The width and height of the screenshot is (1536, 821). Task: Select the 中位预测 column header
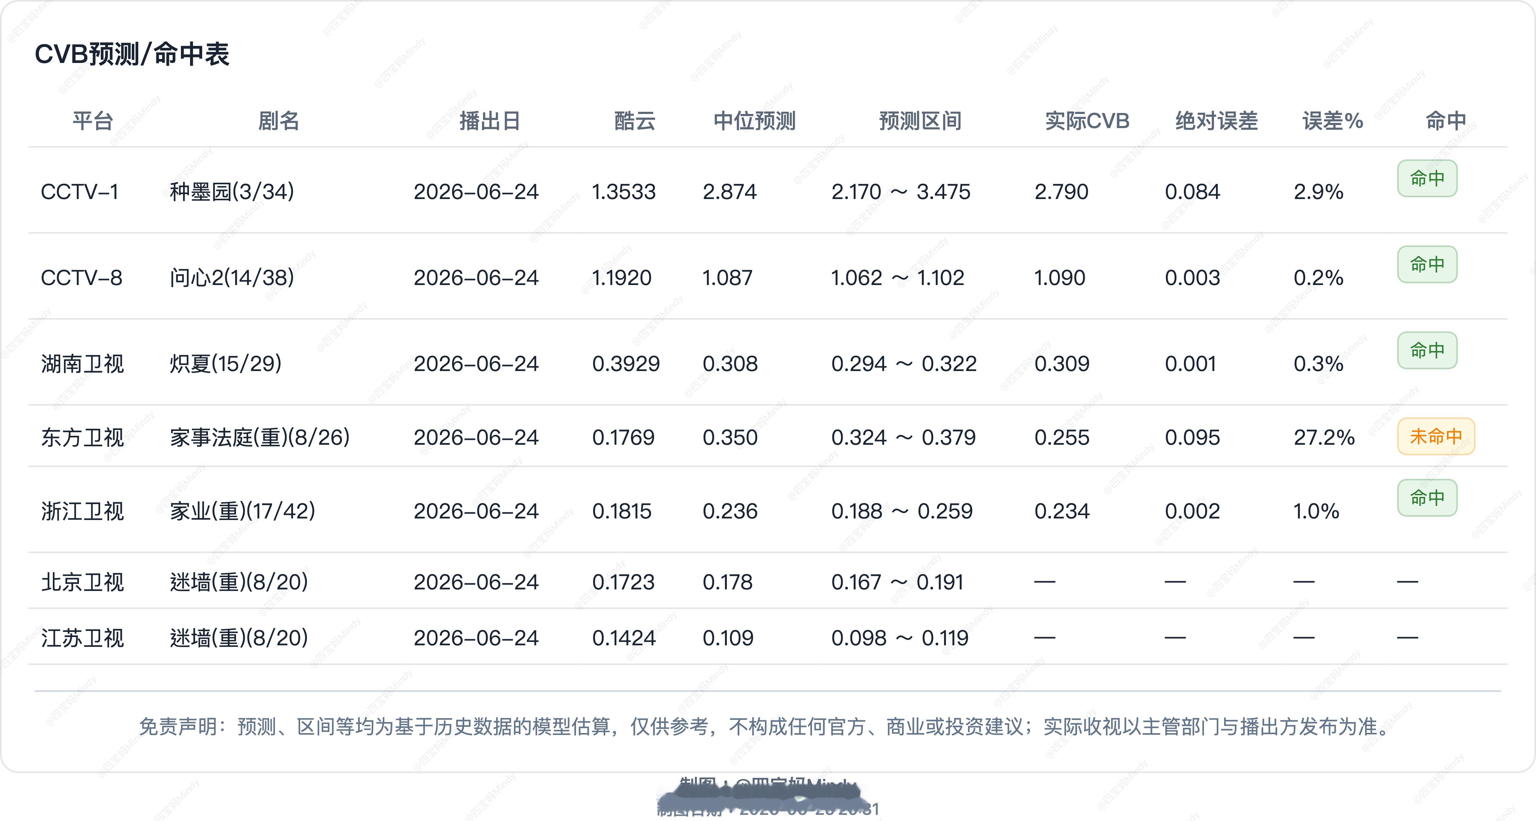click(755, 121)
